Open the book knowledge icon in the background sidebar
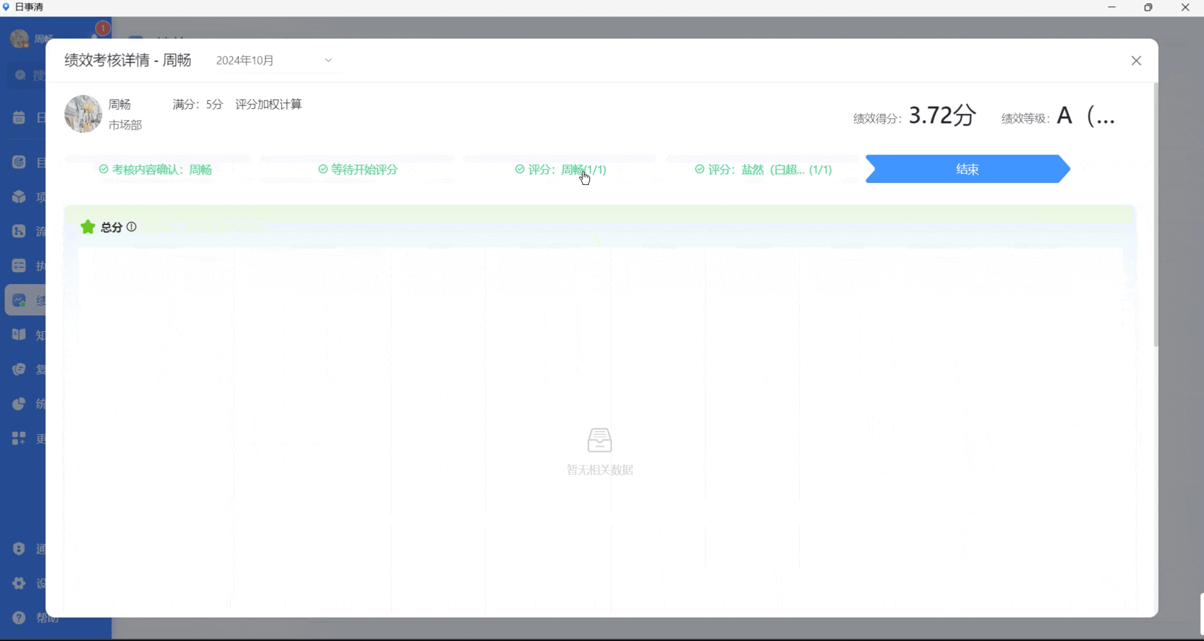1204x641 pixels. [x=19, y=335]
